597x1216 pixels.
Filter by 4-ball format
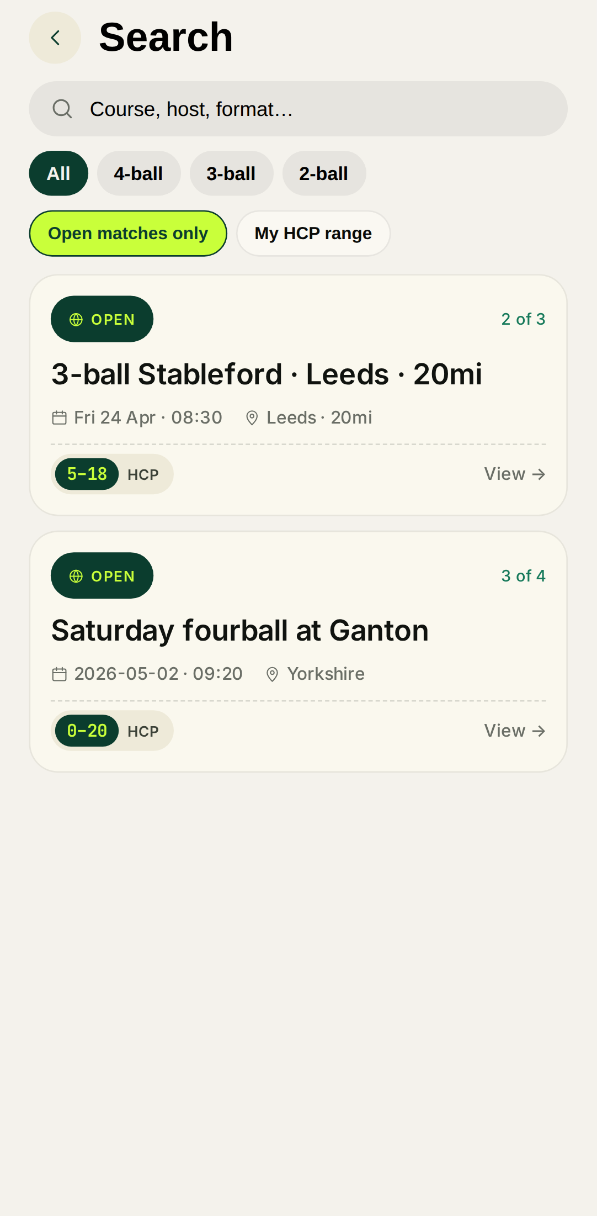tap(138, 173)
